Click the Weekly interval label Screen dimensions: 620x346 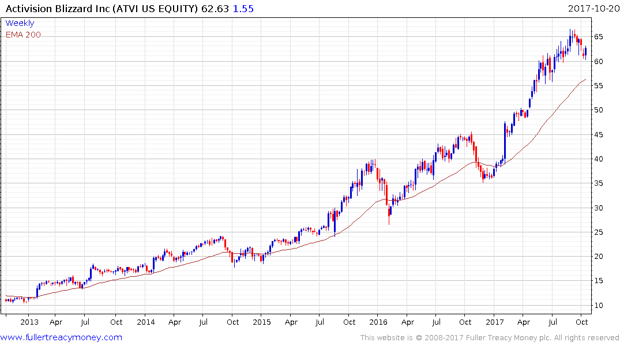click(20, 23)
